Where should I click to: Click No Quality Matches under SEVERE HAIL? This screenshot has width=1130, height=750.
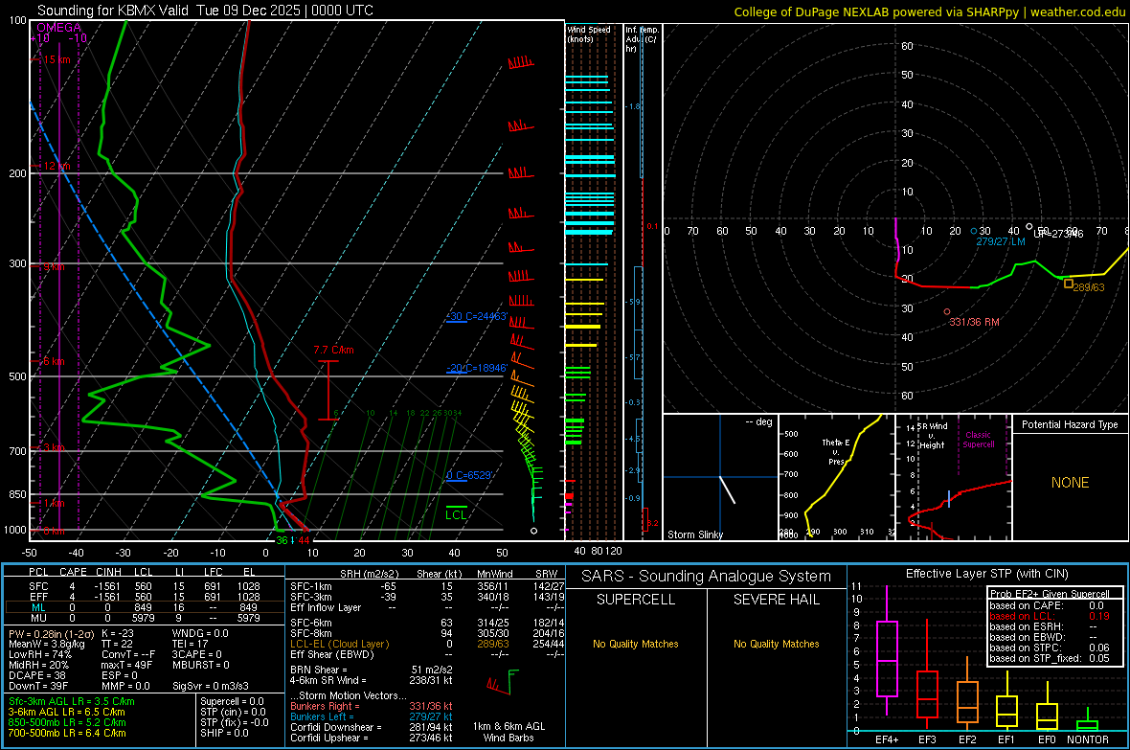tap(776, 644)
